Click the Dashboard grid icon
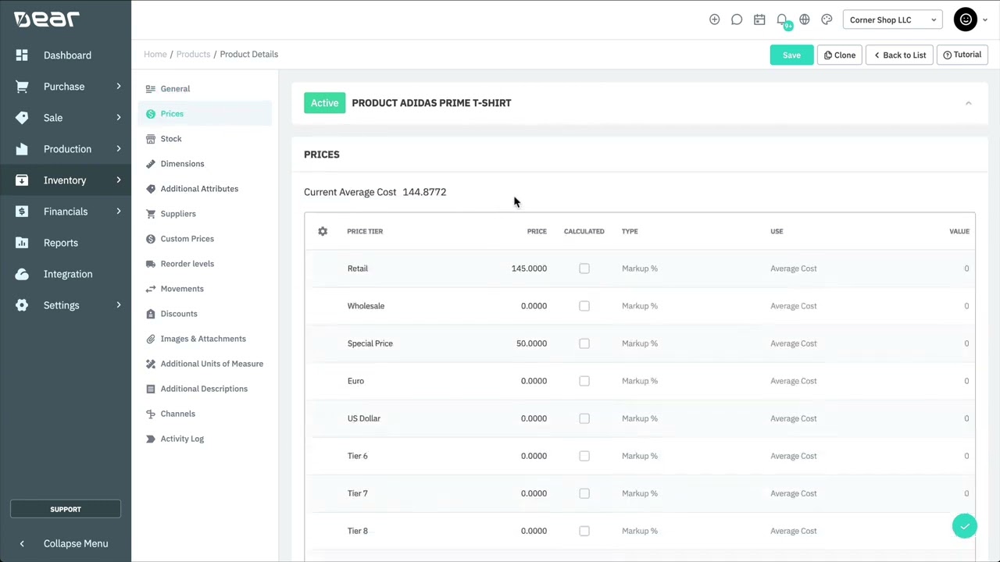 22,55
